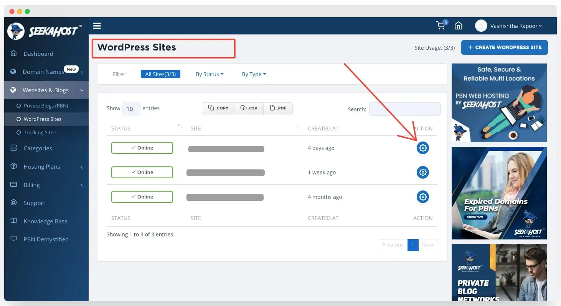Open Private Blogs (PBN) in sidebar
561x306 pixels.
[46, 106]
